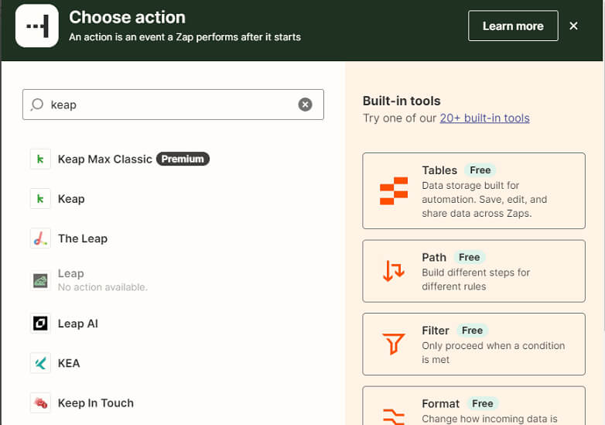This screenshot has height=425, width=605.
Task: Select the Format built-in tool title
Action: pyautogui.click(x=441, y=404)
